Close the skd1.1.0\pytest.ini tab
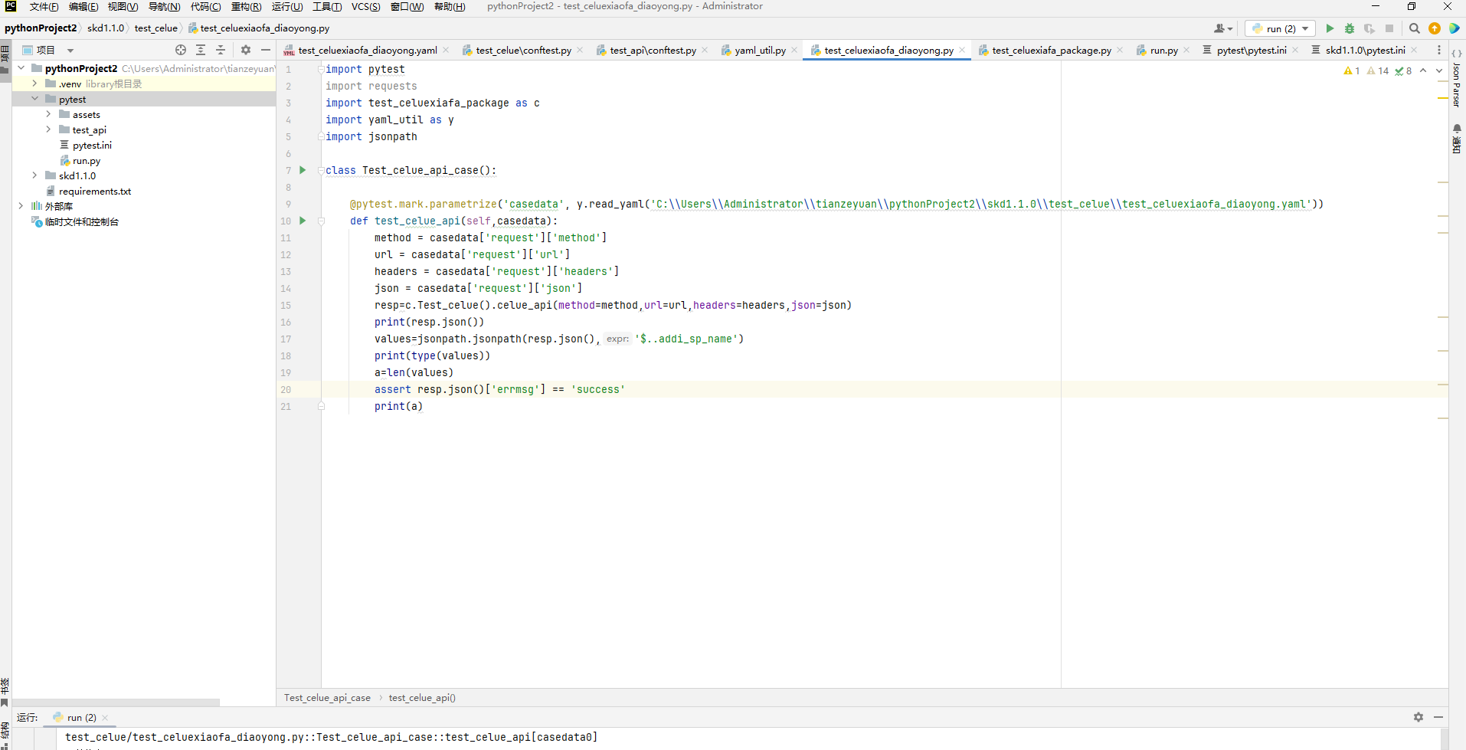Viewport: 1466px width, 750px height. point(1414,50)
